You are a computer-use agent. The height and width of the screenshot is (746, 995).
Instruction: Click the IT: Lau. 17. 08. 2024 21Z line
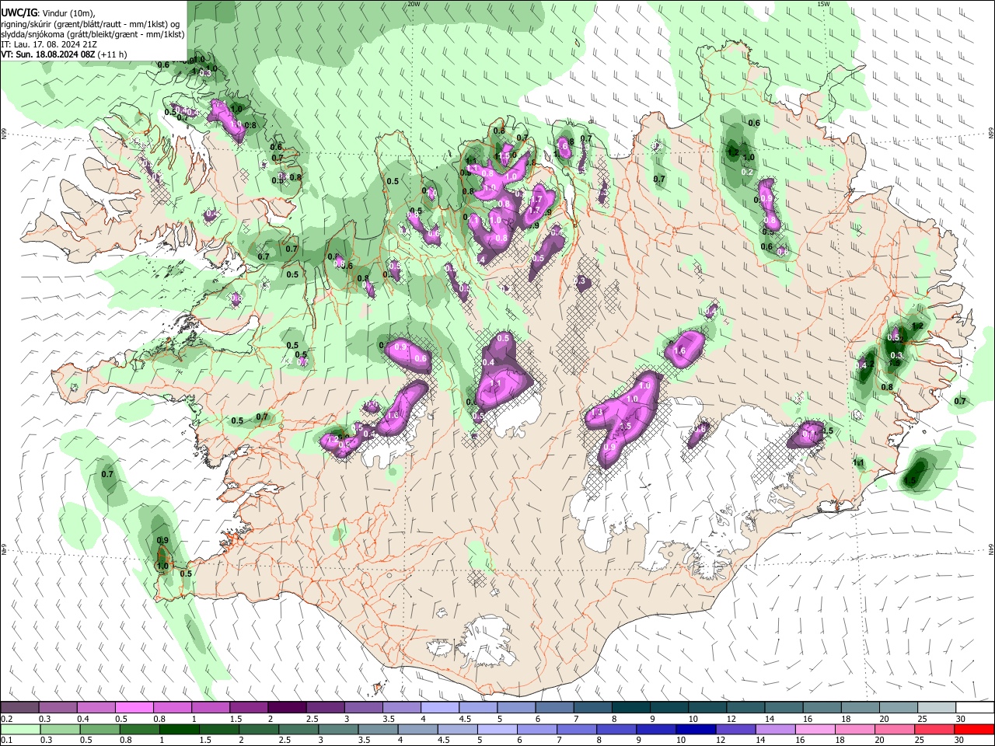coord(49,44)
